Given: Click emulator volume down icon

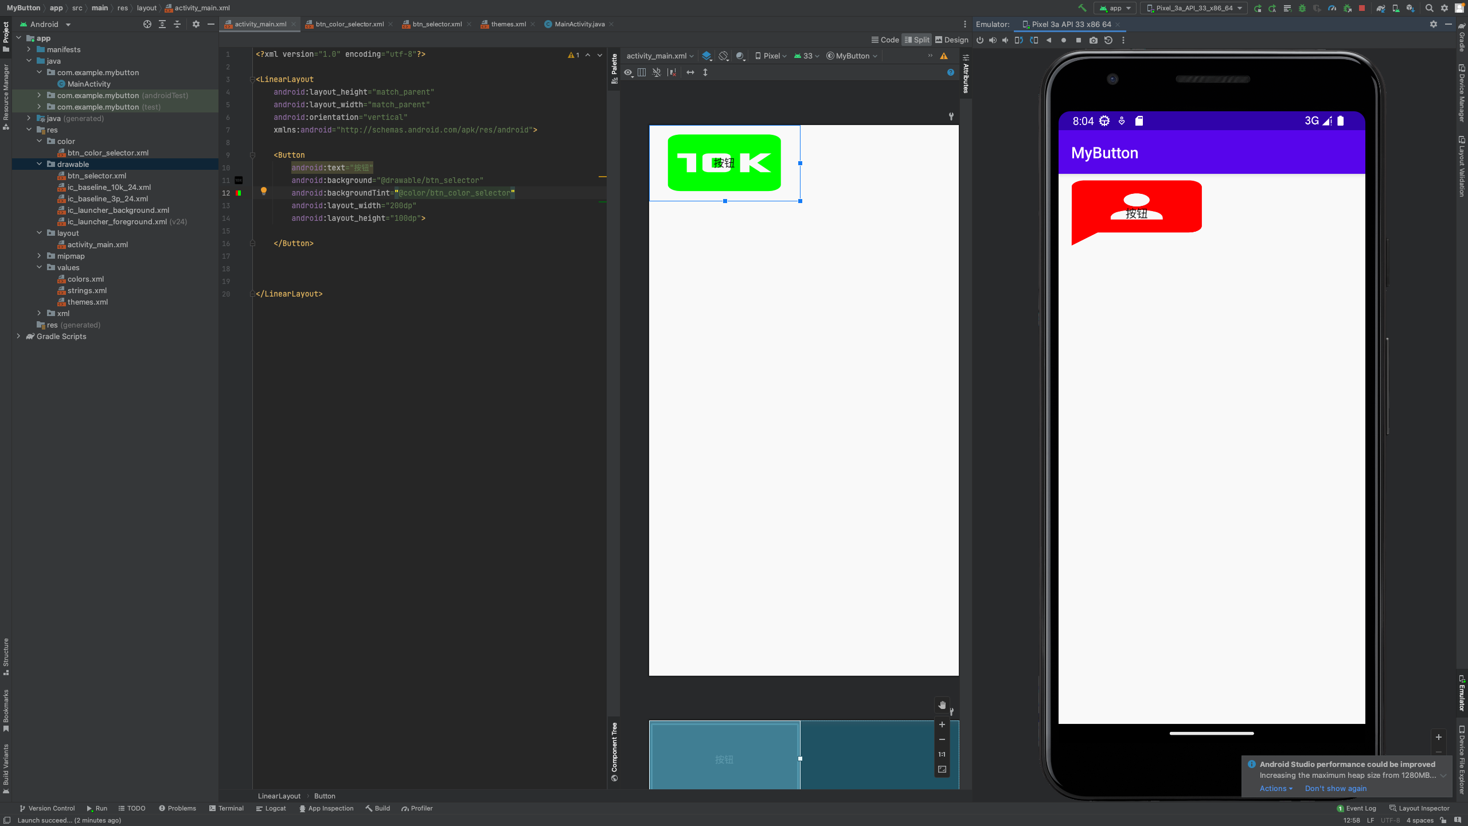Looking at the screenshot, I should click(1005, 40).
